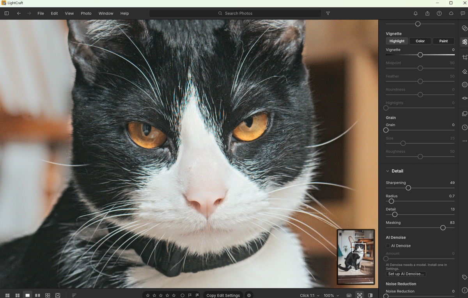
Task: Select the Color vignette tab
Action: (420, 41)
